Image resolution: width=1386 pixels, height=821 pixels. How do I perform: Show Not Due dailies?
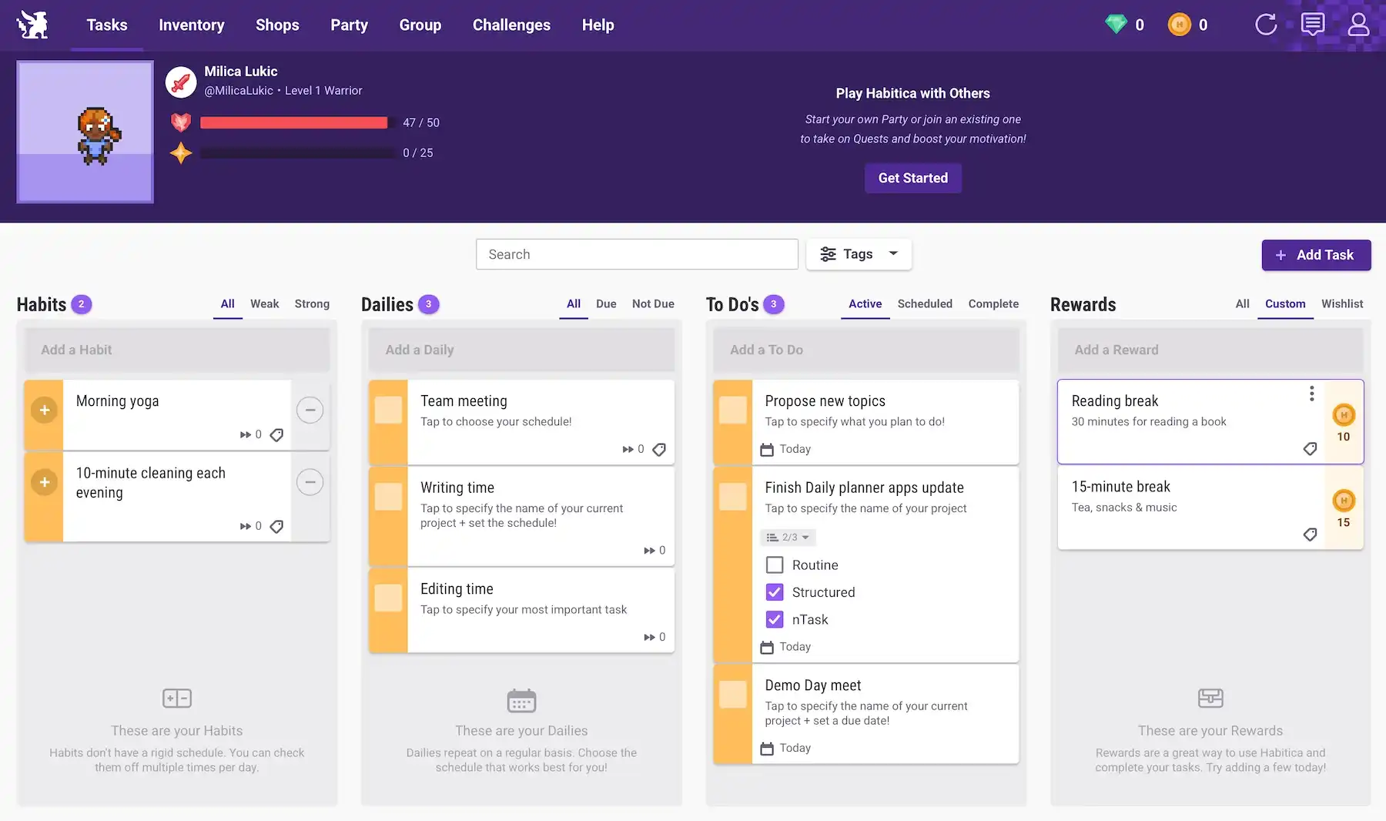[x=653, y=304]
